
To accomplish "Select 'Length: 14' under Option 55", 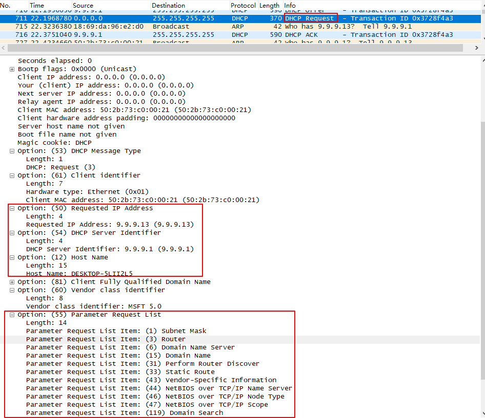I will pyautogui.click(x=46, y=323).
